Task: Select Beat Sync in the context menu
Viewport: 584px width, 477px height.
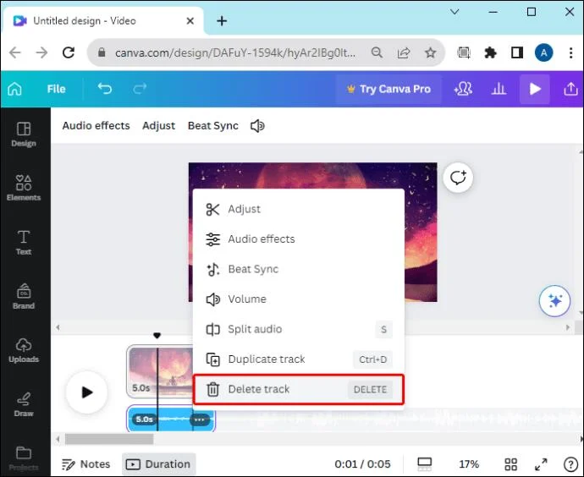Action: click(x=298, y=269)
